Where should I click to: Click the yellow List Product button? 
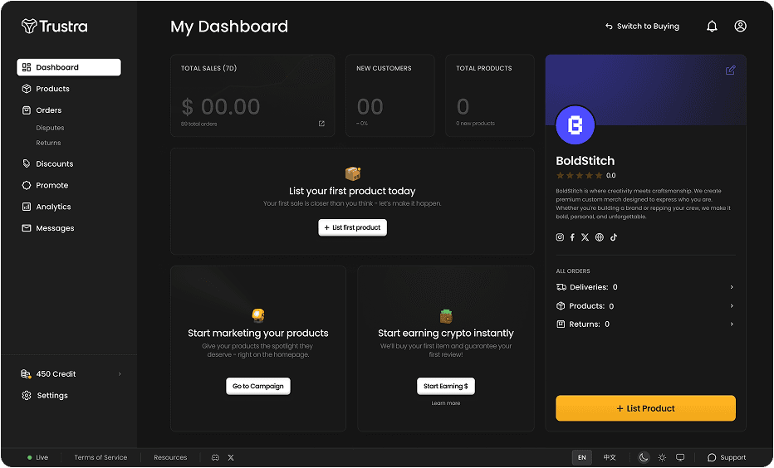645,408
